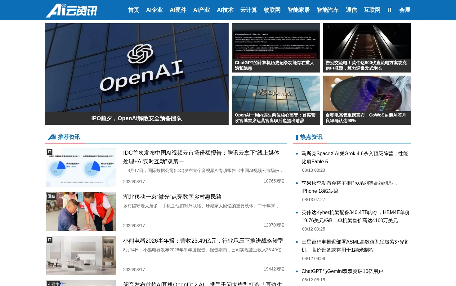456x286 pixels.
Task: Navigate to 云计算 section
Action: coord(249,10)
